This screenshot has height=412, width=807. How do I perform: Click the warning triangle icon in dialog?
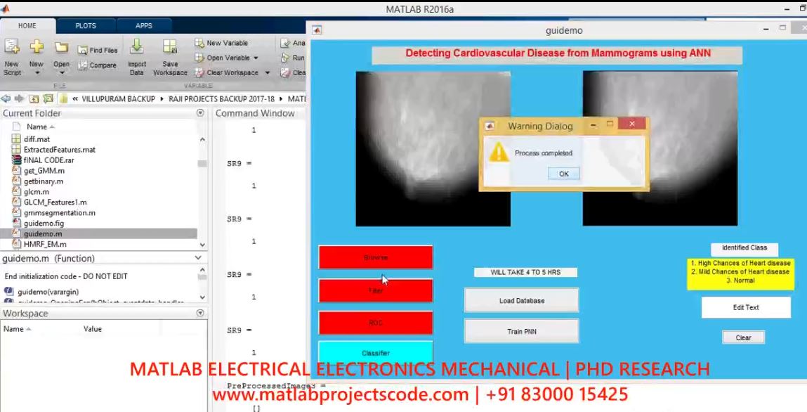pos(499,153)
